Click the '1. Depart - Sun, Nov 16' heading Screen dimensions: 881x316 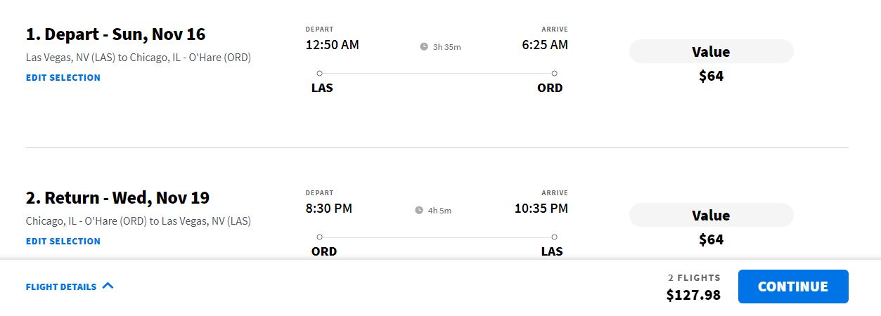[115, 34]
